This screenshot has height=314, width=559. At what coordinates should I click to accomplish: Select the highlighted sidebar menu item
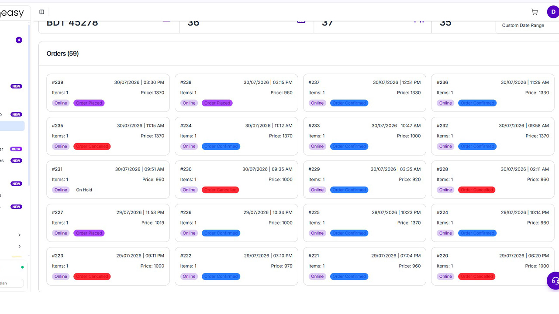pyautogui.click(x=12, y=126)
